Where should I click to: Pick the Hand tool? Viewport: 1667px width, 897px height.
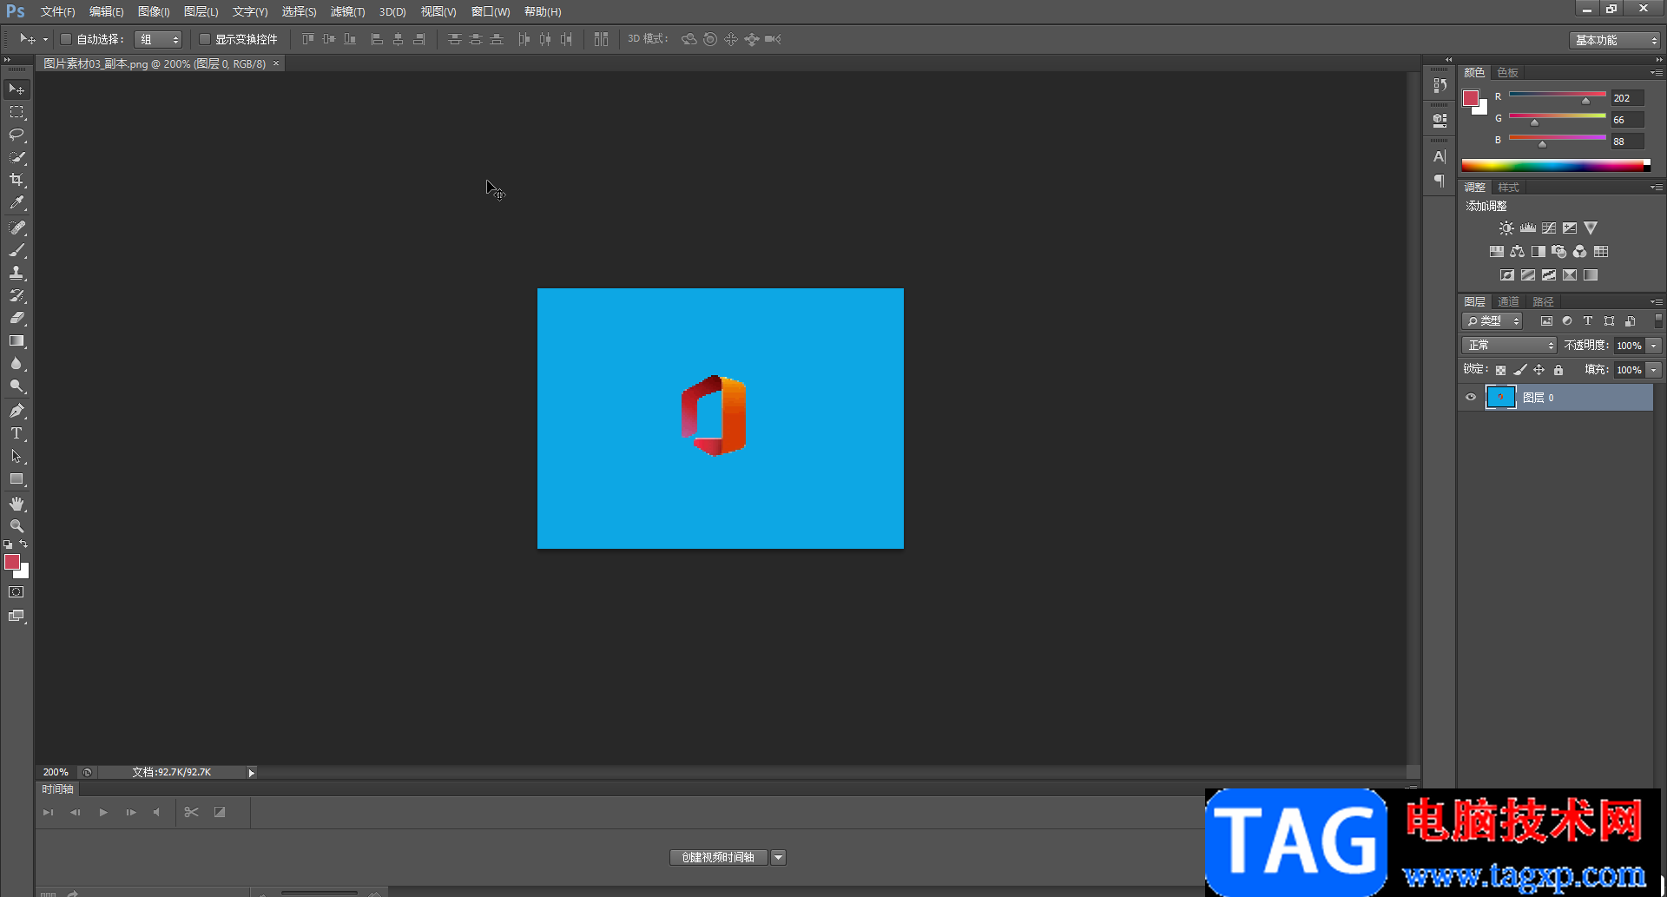(16, 504)
